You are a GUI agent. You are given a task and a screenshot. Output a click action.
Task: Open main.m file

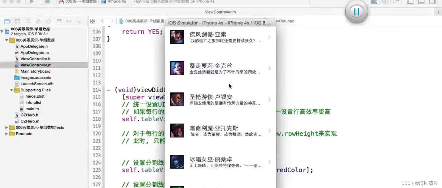(x=32, y=109)
